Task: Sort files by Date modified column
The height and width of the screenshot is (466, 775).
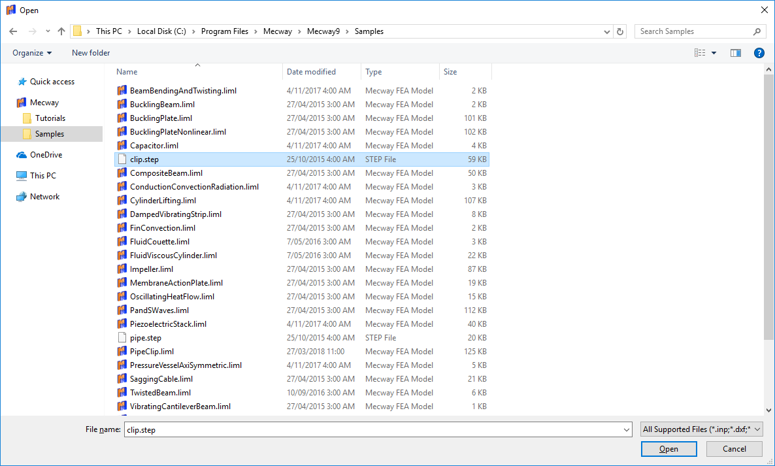Action: coord(322,72)
